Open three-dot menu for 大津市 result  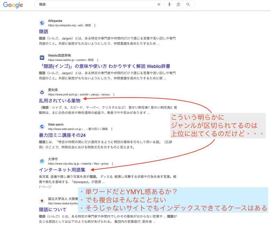click(112, 163)
